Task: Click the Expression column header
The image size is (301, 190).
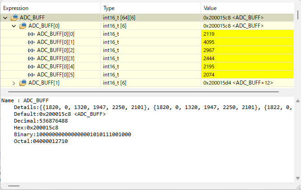Action: (51, 8)
